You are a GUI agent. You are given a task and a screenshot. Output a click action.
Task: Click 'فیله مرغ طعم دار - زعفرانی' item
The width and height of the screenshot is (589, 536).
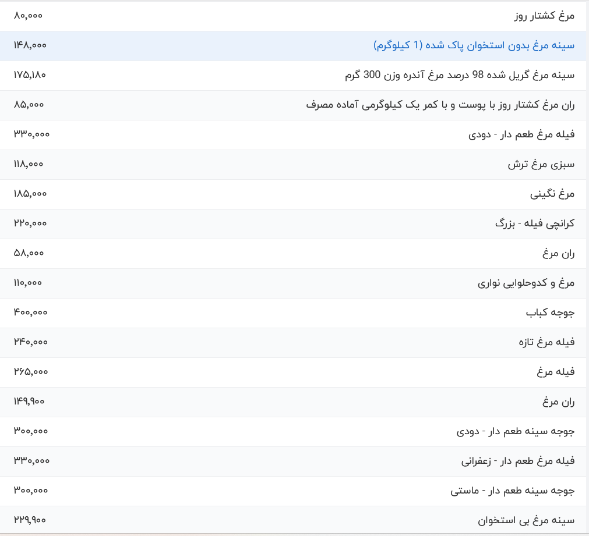(517, 461)
